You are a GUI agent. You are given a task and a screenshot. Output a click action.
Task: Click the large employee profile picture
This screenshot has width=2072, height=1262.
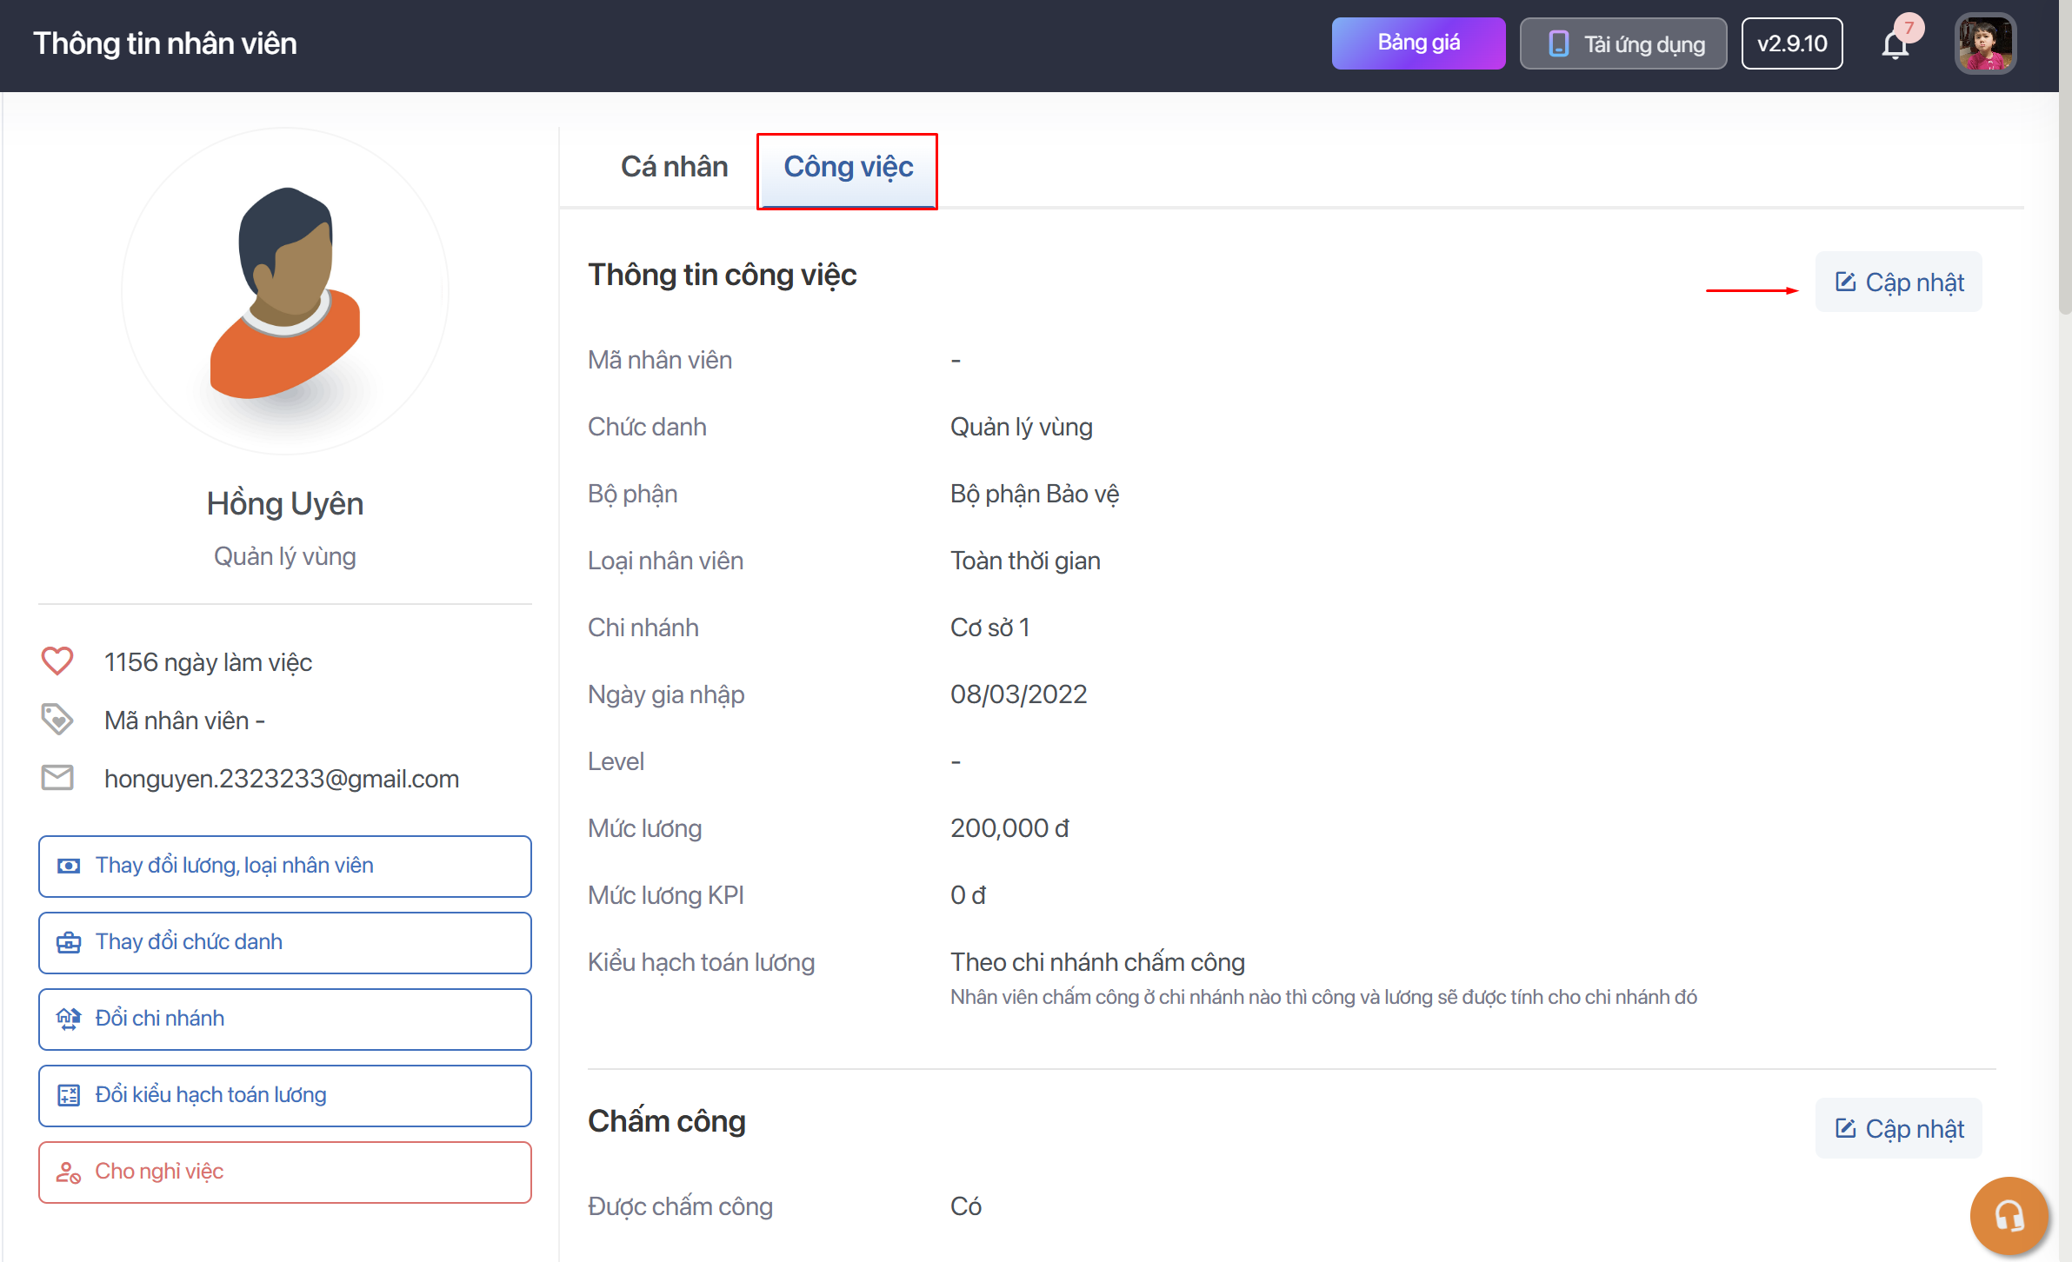285,292
